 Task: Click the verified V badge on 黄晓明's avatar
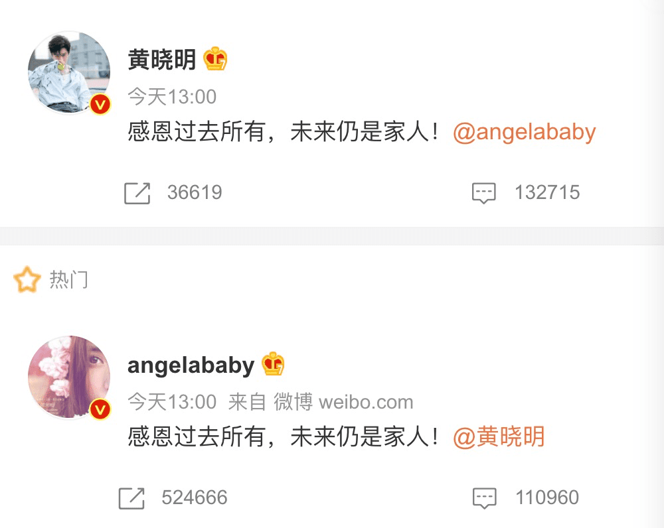coord(100,104)
